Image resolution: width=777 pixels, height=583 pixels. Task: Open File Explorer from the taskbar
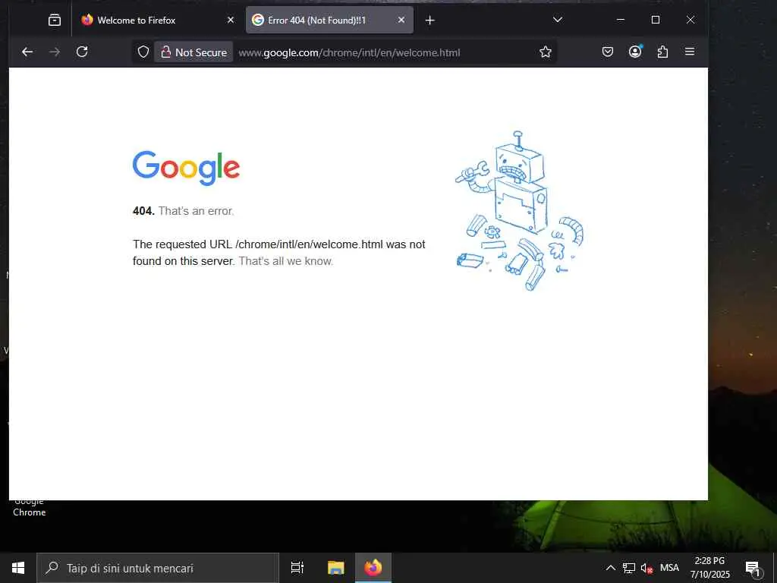pyautogui.click(x=336, y=568)
